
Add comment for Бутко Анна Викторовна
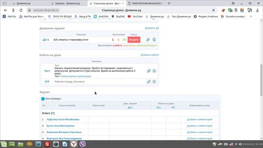click(x=199, y=126)
